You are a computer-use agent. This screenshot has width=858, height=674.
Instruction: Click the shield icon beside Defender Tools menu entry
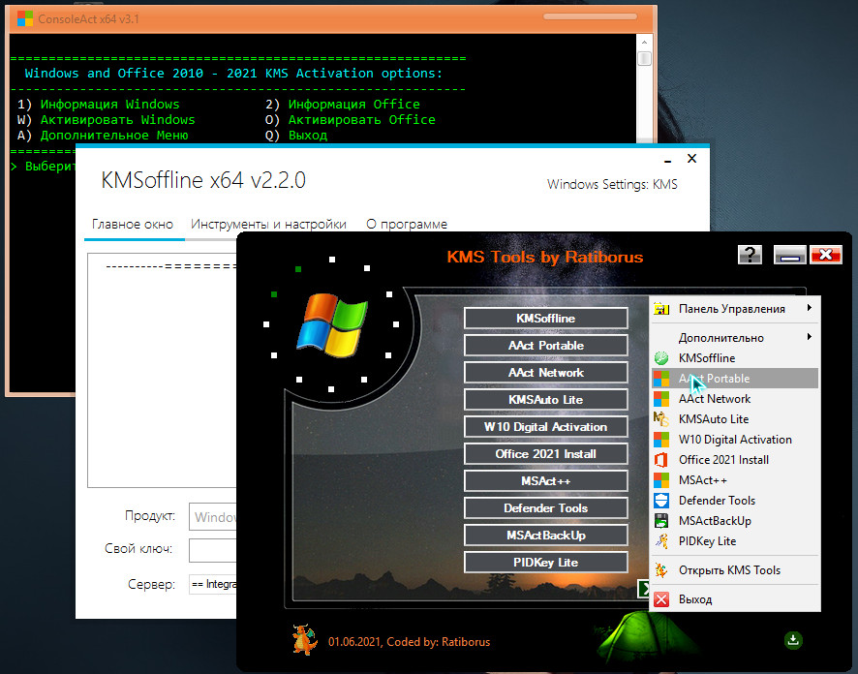(661, 501)
